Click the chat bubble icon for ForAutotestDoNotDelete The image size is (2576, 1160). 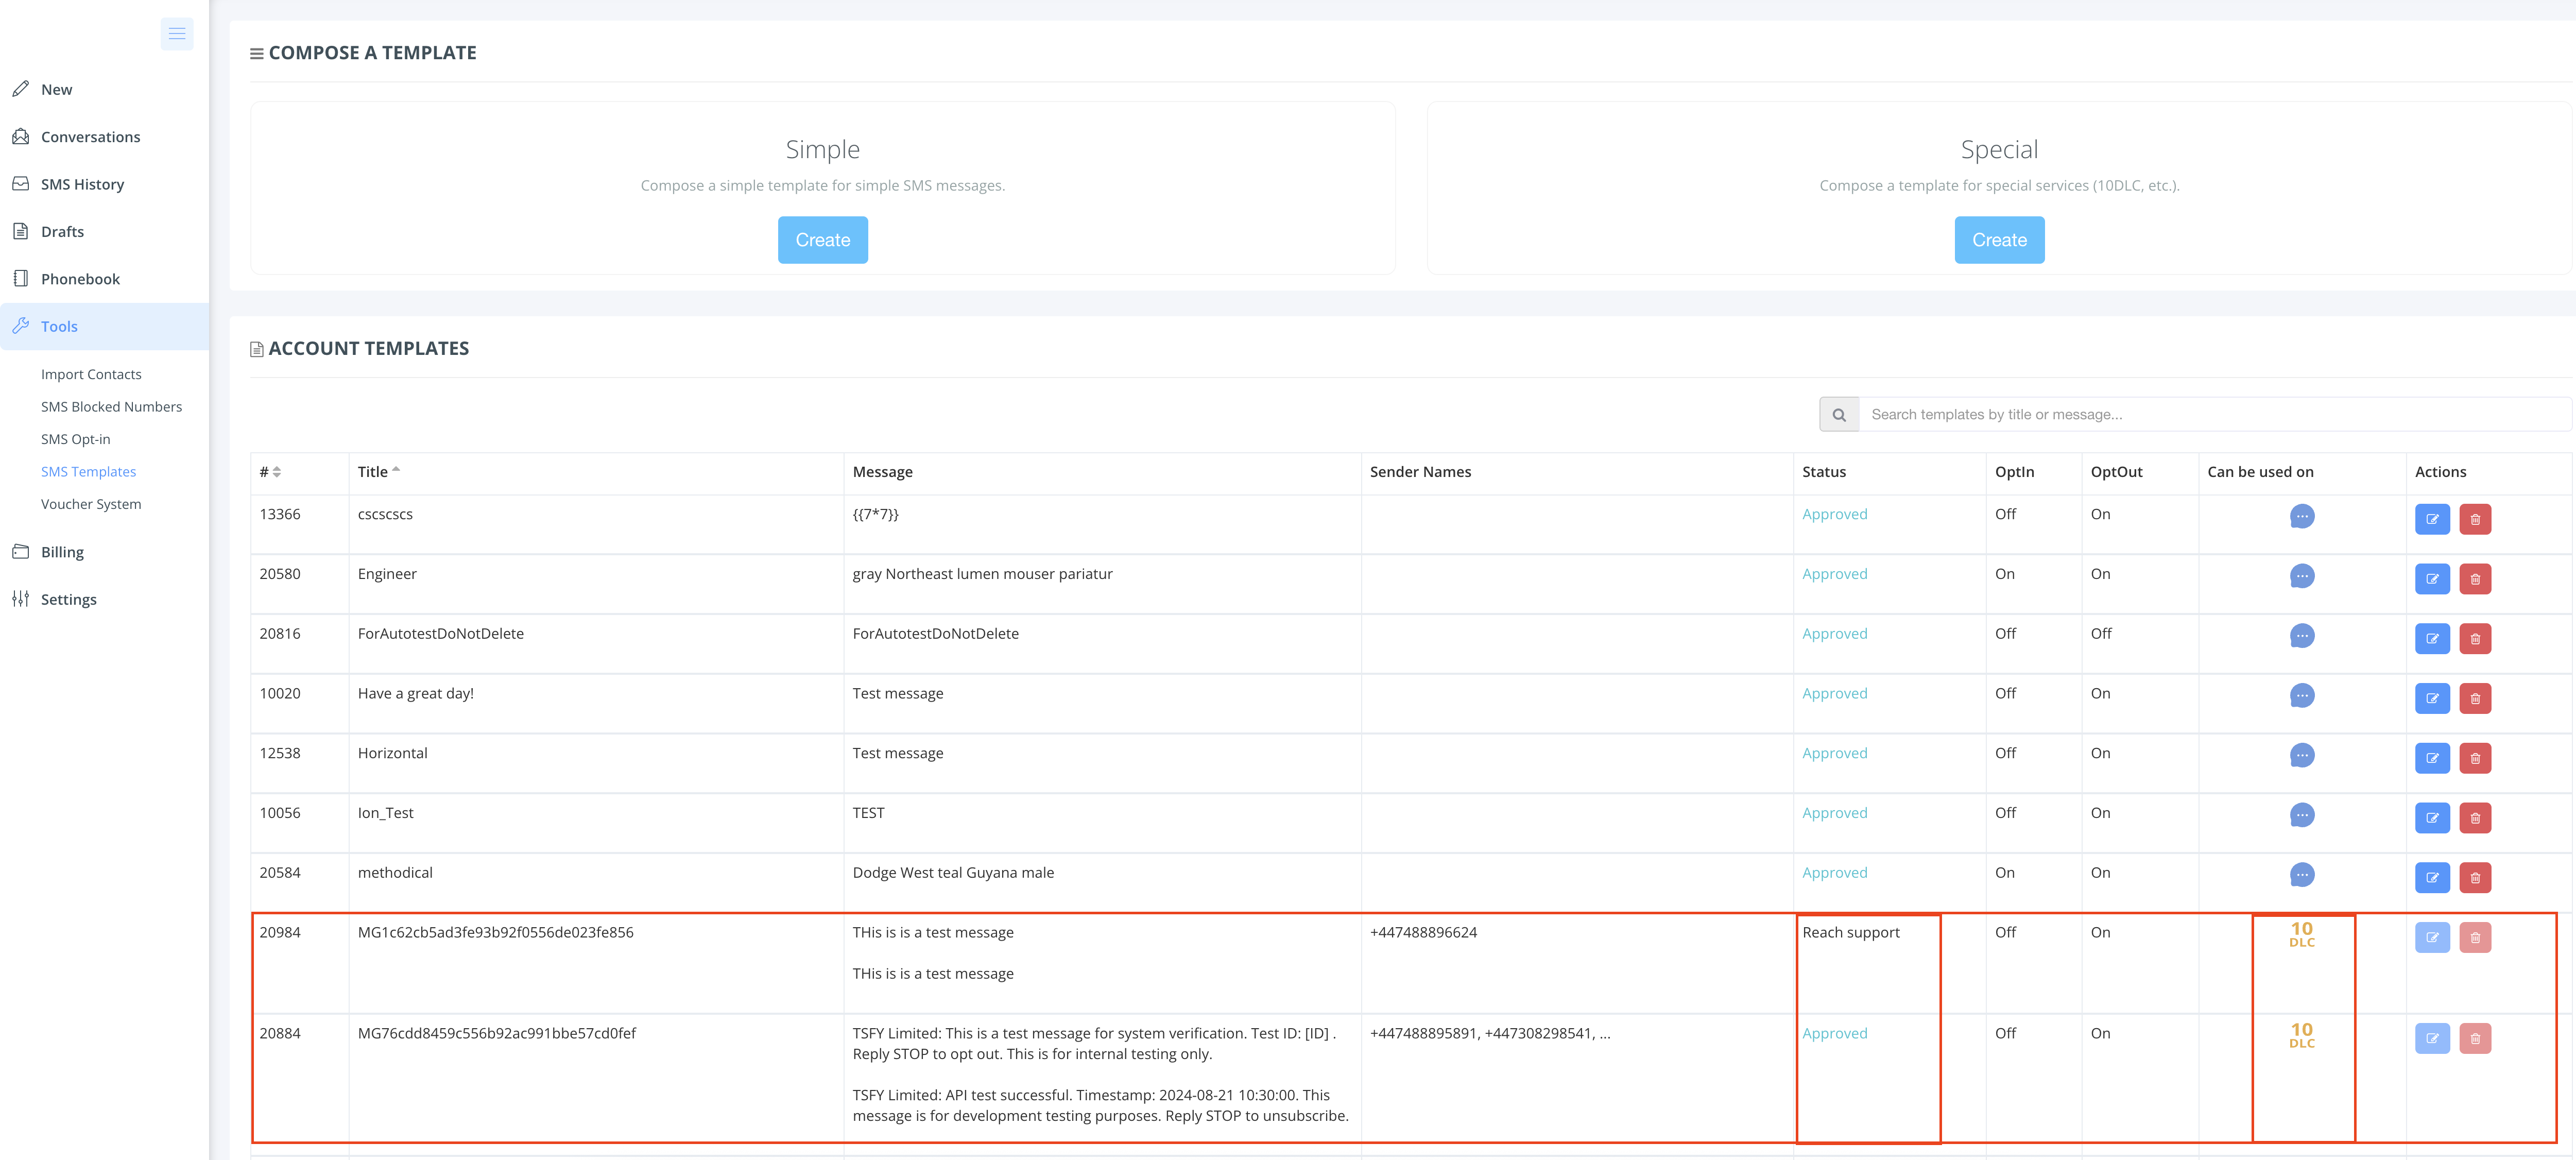point(2302,636)
